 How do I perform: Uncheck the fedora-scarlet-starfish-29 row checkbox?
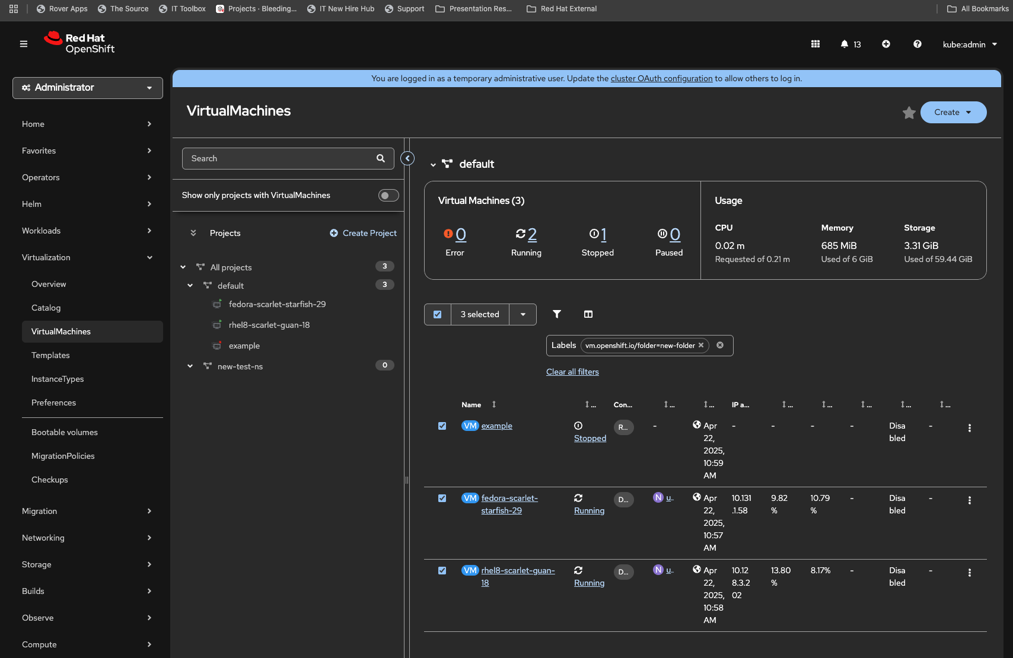click(x=442, y=499)
